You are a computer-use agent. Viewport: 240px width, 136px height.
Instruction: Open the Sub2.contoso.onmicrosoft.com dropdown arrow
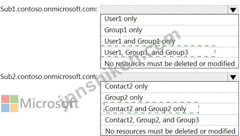click(233, 77)
